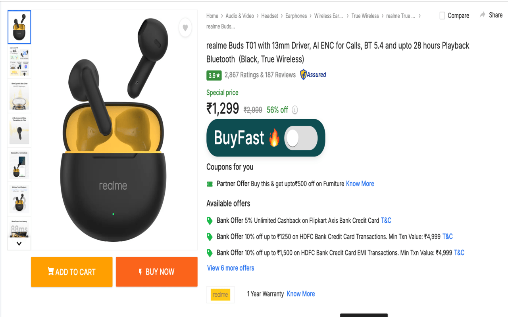Select the second product thumbnail
This screenshot has height=317, width=508.
tap(19, 61)
